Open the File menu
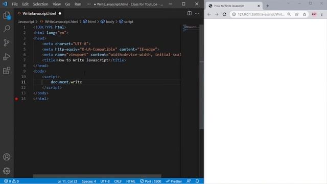This screenshot has width=327, height=184. coord(15,4)
